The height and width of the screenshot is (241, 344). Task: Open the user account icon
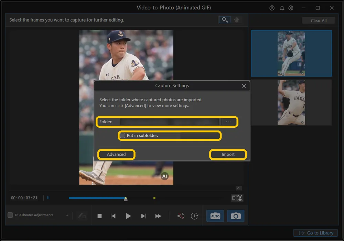point(272,8)
